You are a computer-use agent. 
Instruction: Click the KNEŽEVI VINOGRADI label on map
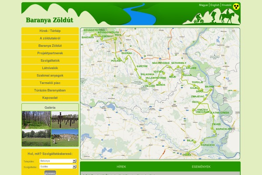[x=202, y=111]
